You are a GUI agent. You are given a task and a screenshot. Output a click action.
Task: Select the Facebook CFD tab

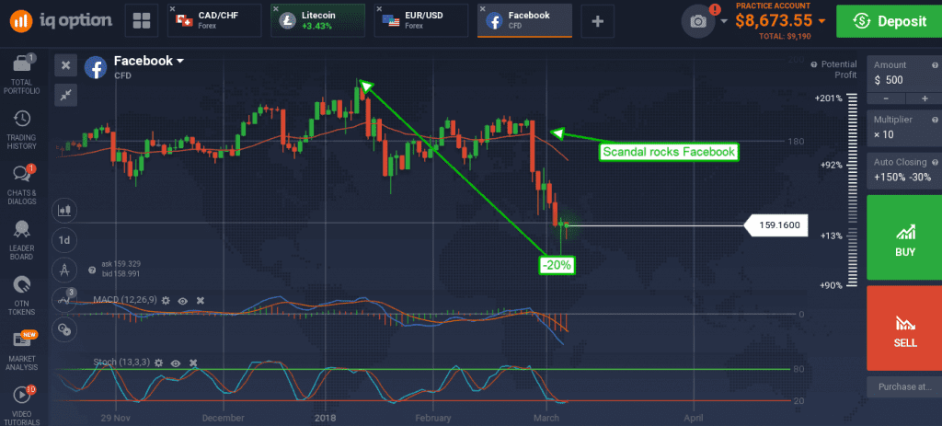coord(524,21)
